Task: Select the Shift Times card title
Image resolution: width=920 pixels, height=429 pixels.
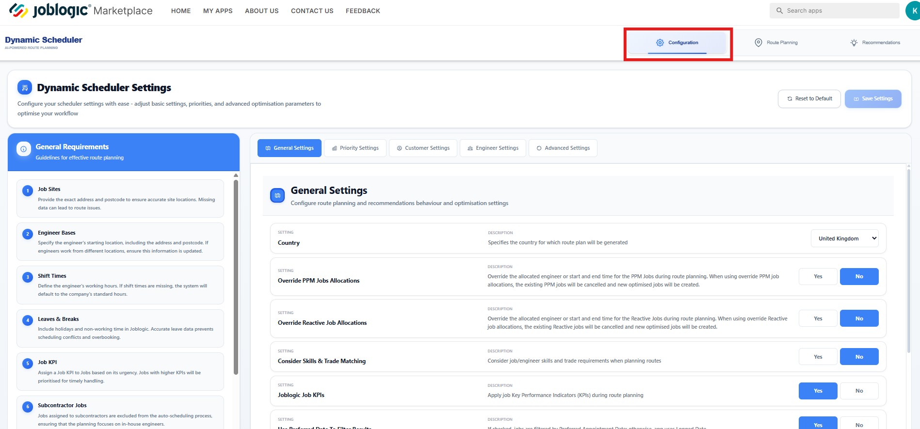Action: [52, 276]
